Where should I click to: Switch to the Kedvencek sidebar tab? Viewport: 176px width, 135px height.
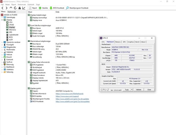point(12,12)
